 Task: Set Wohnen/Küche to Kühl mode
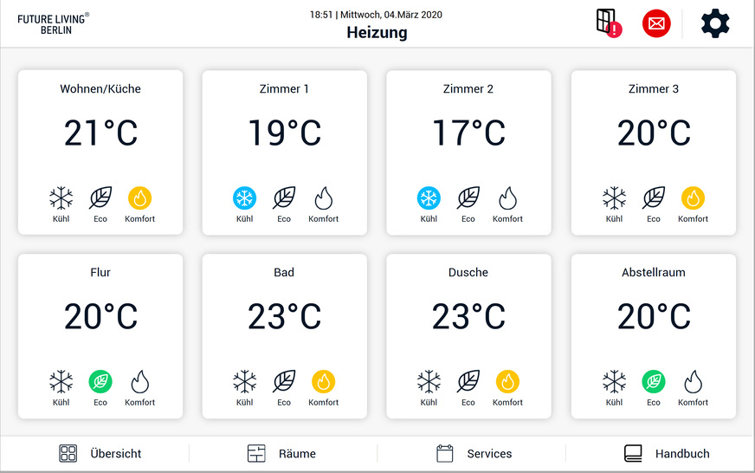(61, 199)
